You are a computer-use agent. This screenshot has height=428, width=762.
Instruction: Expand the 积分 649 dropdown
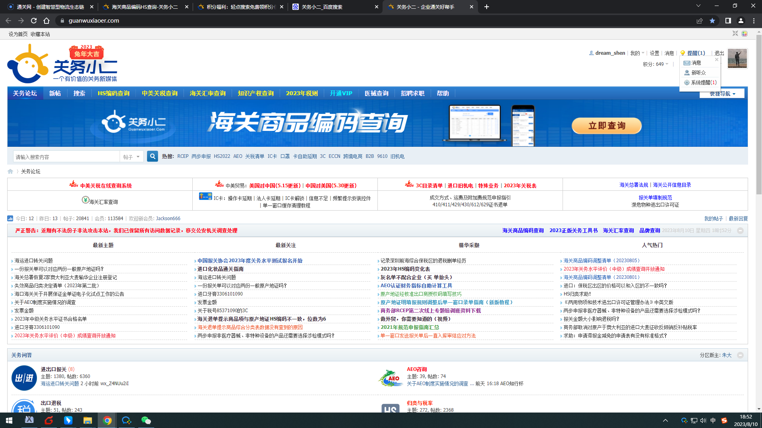tap(656, 64)
